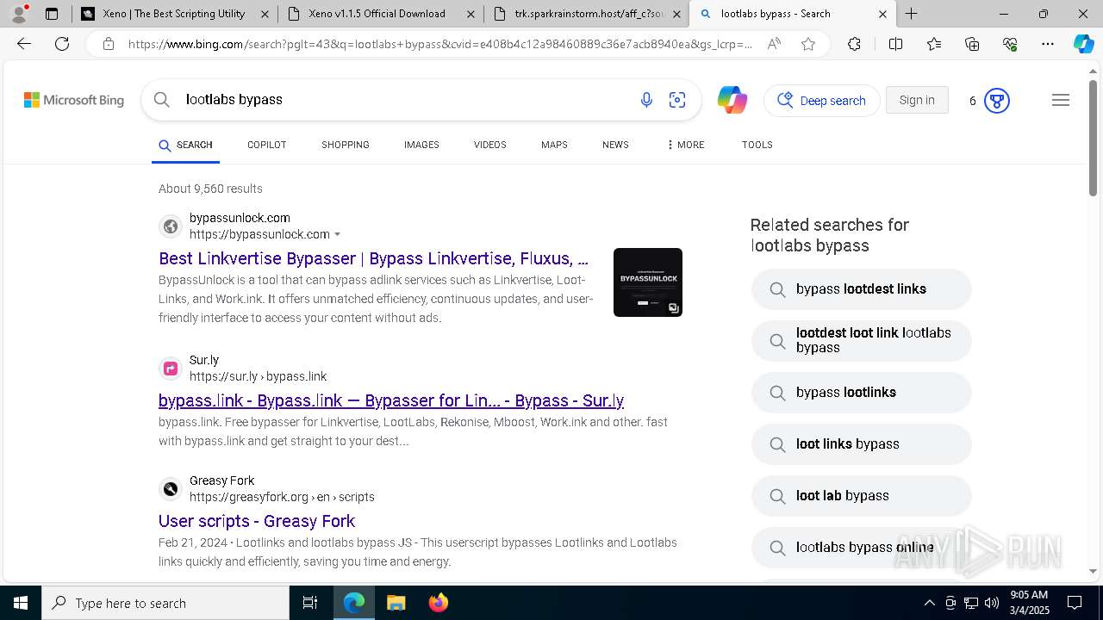This screenshot has width=1103, height=620.
Task: Close the Xeno v1.1.5 Official Download tab
Action: coord(470,14)
